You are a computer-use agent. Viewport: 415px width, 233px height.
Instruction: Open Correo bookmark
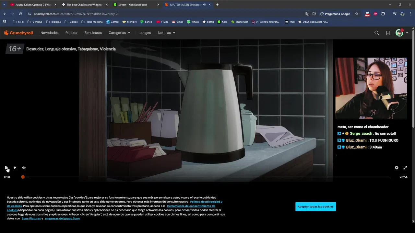pos(113,22)
